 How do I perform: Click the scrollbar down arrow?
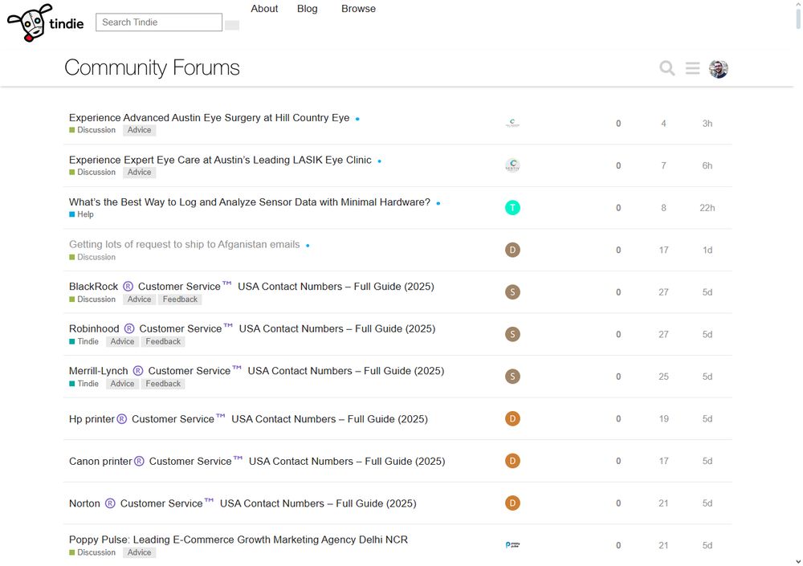[x=798, y=561]
